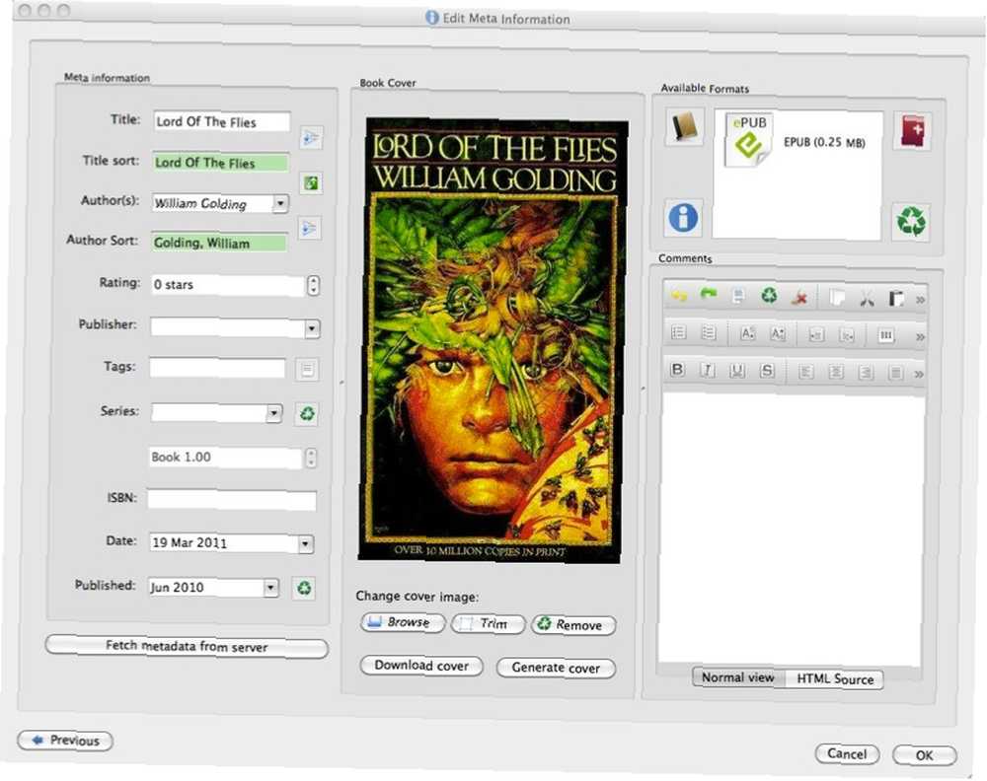Screen dimensions: 987x781
Task: Switch to Normal view tab
Action: pyautogui.click(x=738, y=677)
